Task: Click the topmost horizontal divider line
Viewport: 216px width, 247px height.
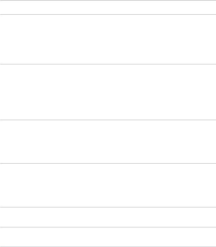Action: [x=108, y=0]
